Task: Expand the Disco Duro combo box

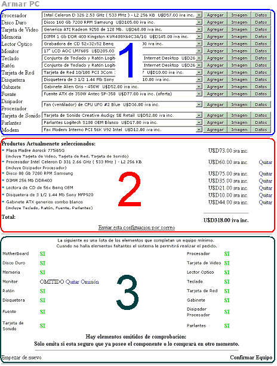Action: (x=199, y=23)
